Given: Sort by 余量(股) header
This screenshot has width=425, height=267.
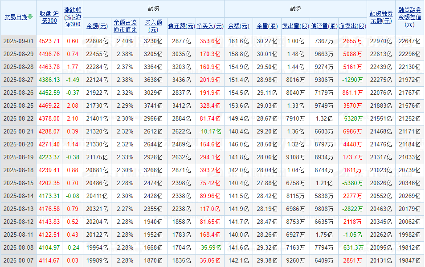Looking at the screenshot, I should point(267,26).
